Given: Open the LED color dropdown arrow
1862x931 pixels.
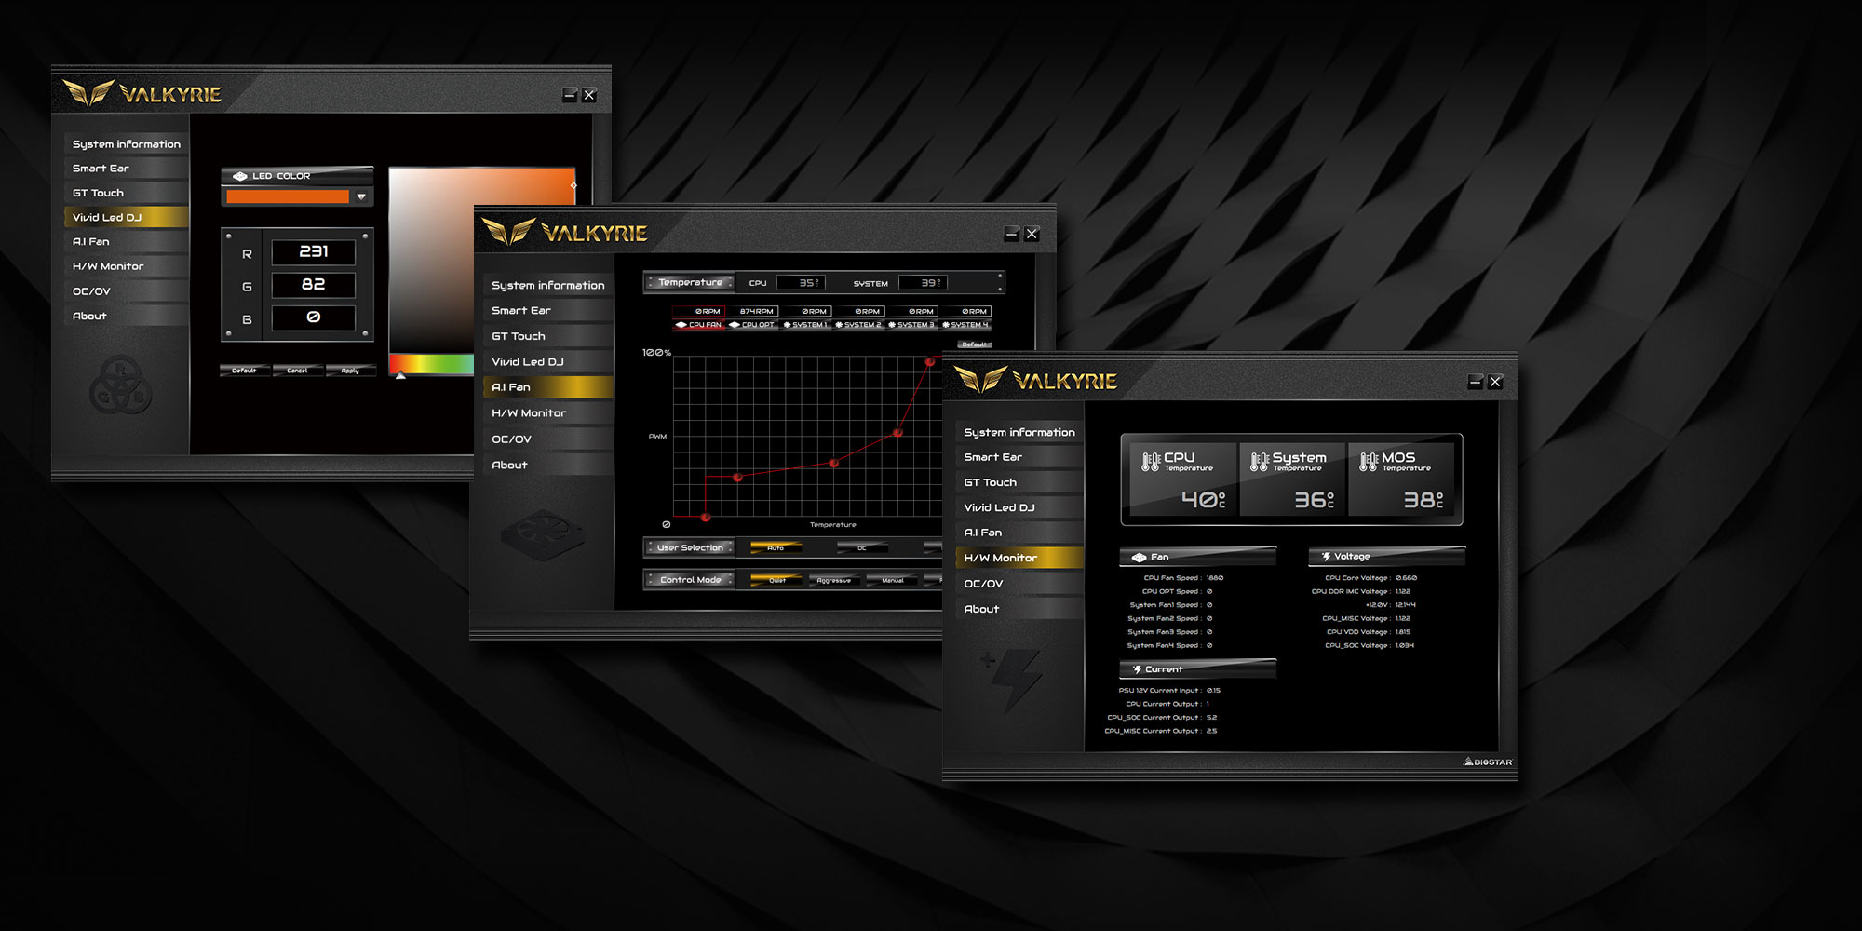Looking at the screenshot, I should point(361,196).
